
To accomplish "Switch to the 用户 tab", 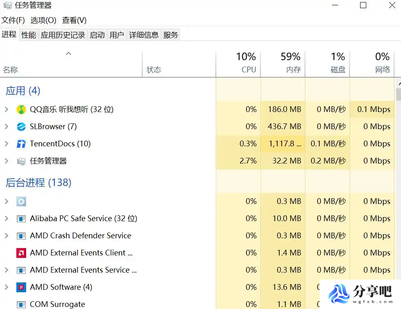I will click(x=116, y=35).
